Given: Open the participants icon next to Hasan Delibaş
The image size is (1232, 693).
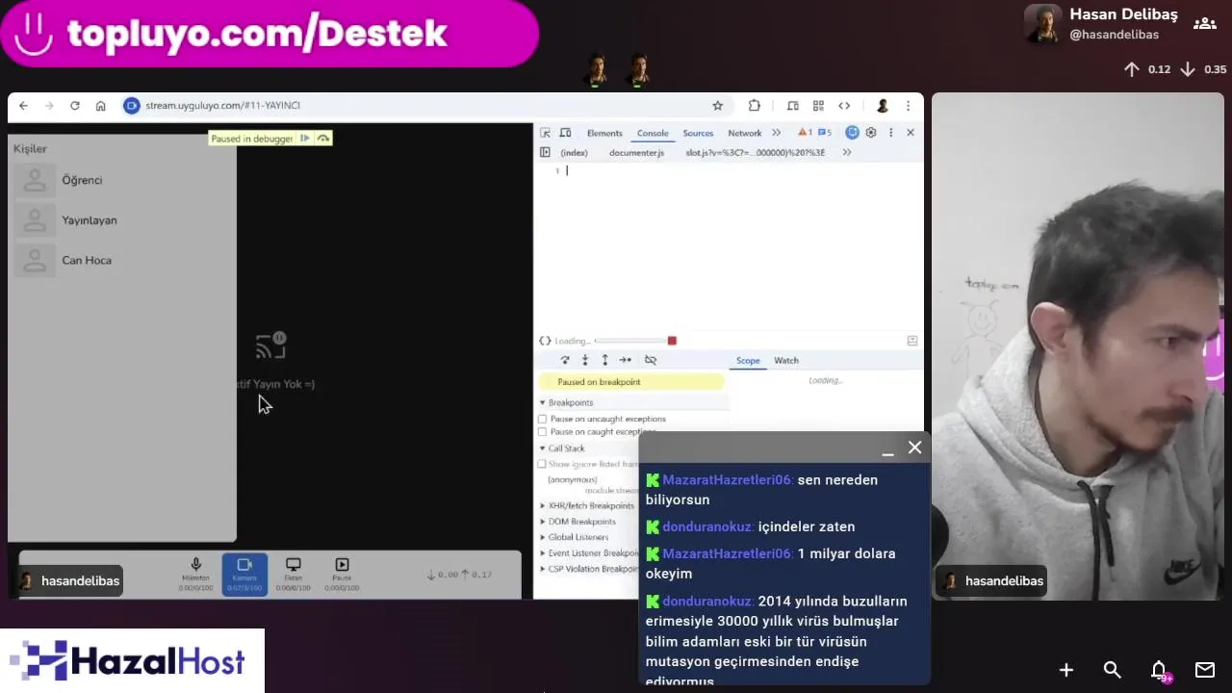Looking at the screenshot, I should coord(1204,24).
